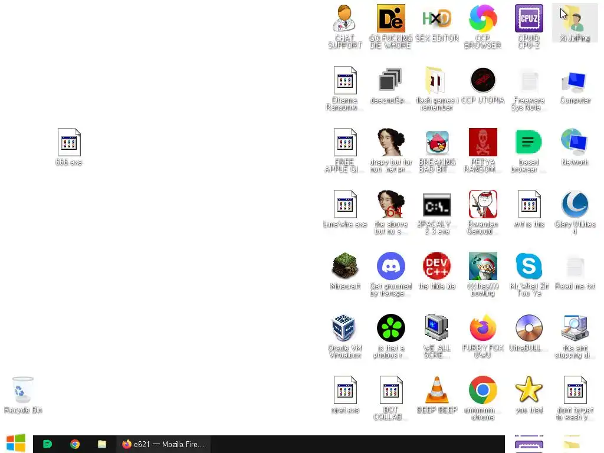
Task: Select the Recycle Bin icon
Action: click(23, 390)
